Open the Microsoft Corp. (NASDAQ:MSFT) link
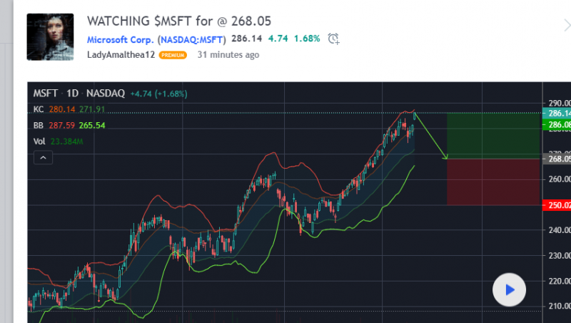The height and width of the screenshot is (323, 571). tap(156, 39)
